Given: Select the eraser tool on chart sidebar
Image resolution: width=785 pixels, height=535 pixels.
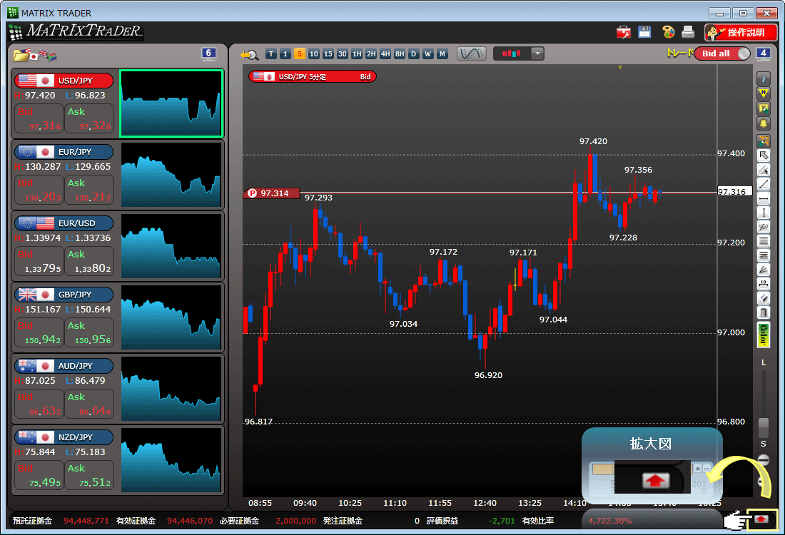Looking at the screenshot, I should [764, 298].
